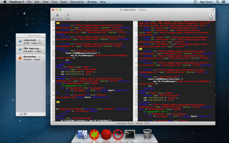Image resolution: width=229 pixels, height=143 pixels.
Task: Open the Smultron 5 application menu
Action: coord(17,2)
